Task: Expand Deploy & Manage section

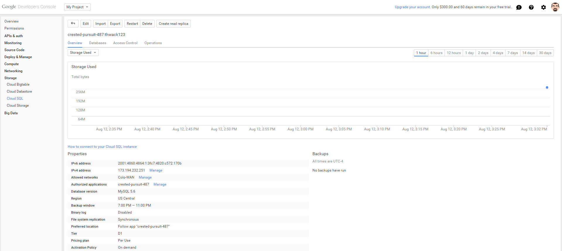Action: [x=18, y=57]
